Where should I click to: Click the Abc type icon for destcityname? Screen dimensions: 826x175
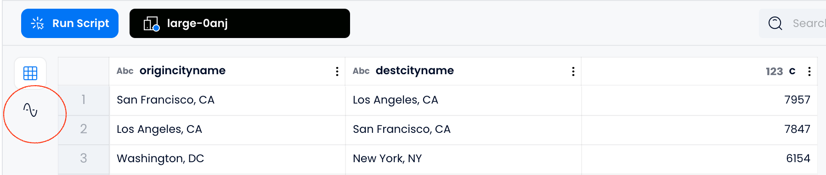361,71
